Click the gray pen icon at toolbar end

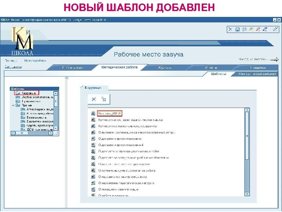pos(275,29)
